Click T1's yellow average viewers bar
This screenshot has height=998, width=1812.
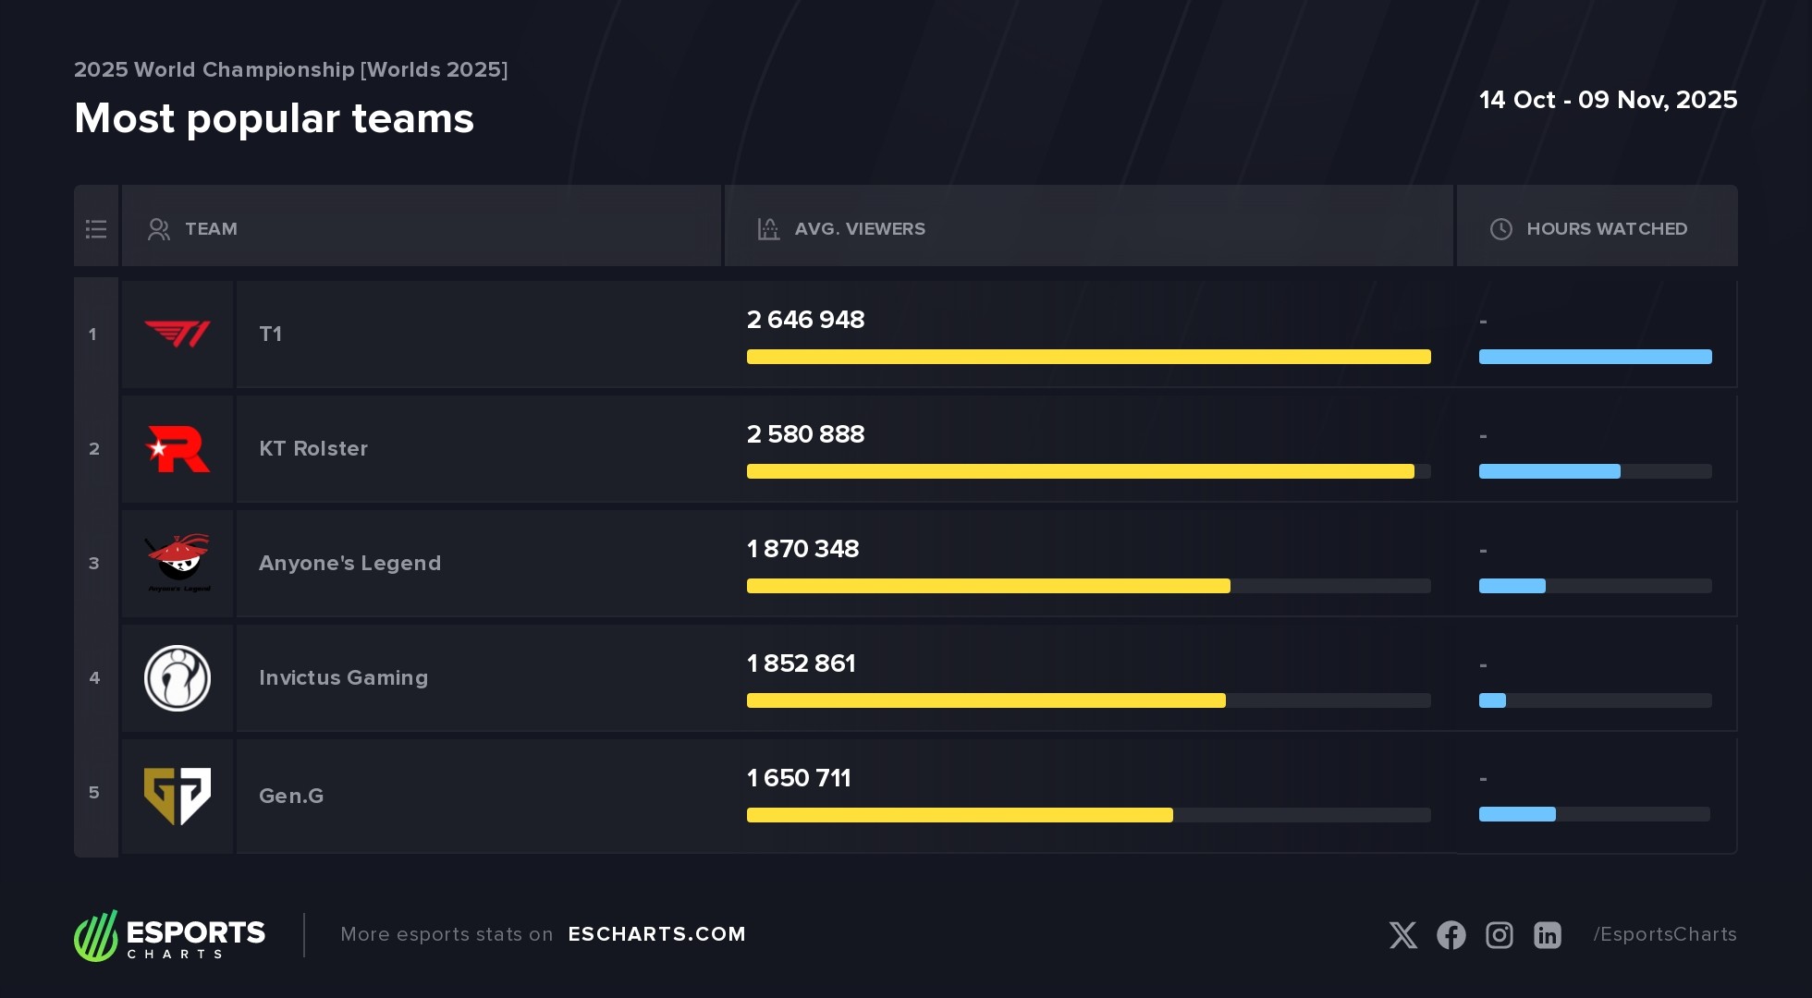coord(1088,357)
